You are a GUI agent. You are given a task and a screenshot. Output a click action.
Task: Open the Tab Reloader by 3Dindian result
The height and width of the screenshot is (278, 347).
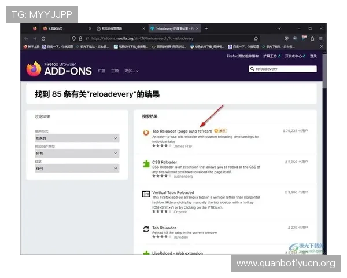coord(164,228)
